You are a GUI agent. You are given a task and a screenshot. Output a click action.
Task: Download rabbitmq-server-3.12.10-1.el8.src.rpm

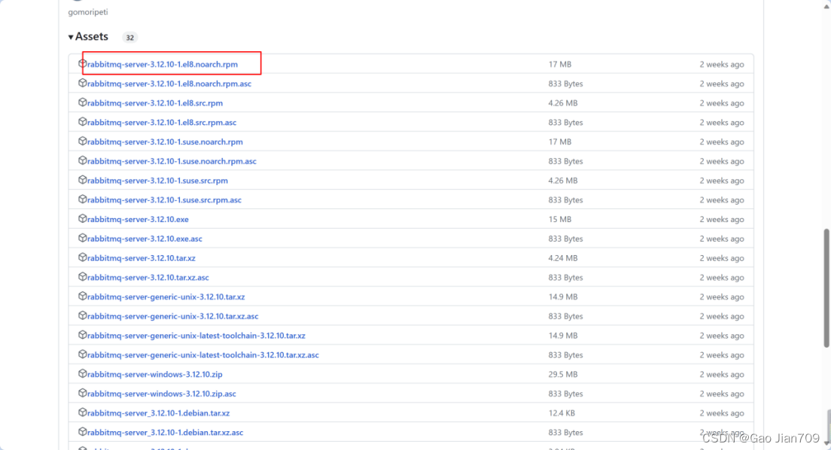[155, 103]
